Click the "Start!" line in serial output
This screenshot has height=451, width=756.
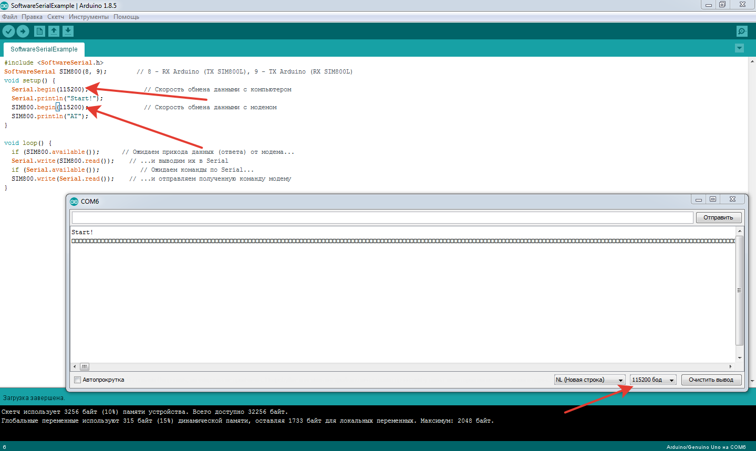point(82,232)
